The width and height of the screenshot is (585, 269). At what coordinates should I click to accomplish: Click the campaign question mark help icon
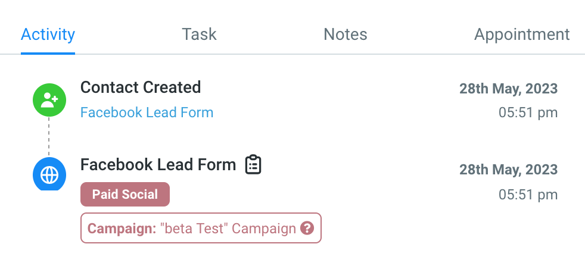coord(307,228)
